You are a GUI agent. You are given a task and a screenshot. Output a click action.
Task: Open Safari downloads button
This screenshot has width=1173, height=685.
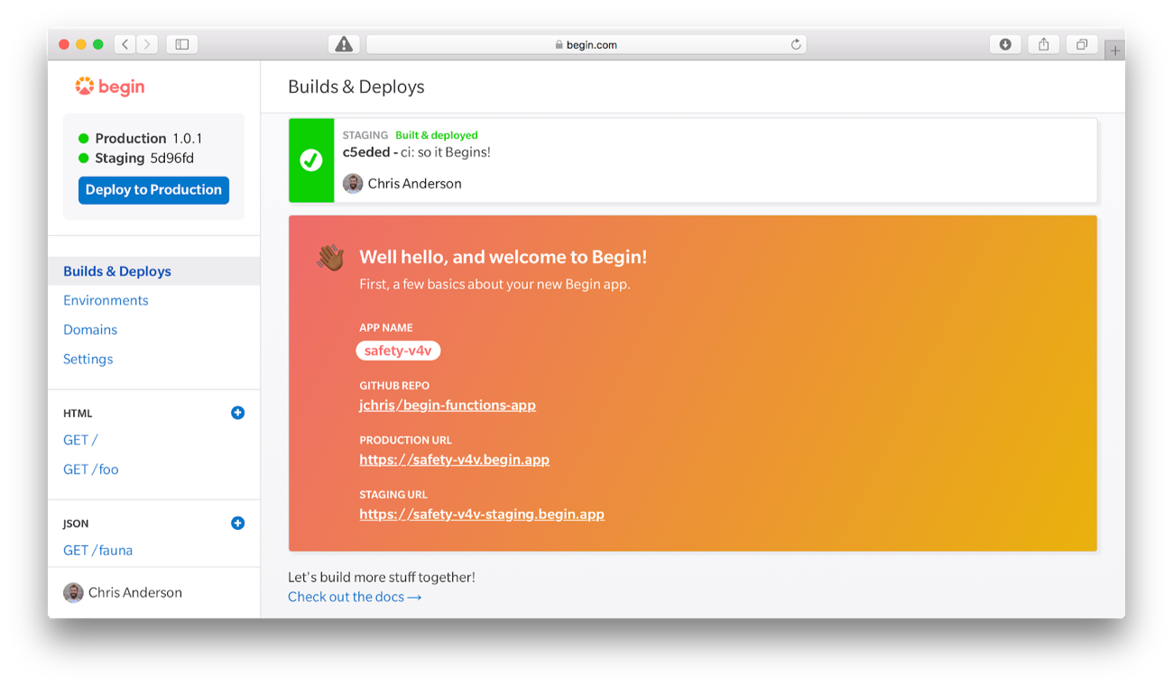point(1005,44)
